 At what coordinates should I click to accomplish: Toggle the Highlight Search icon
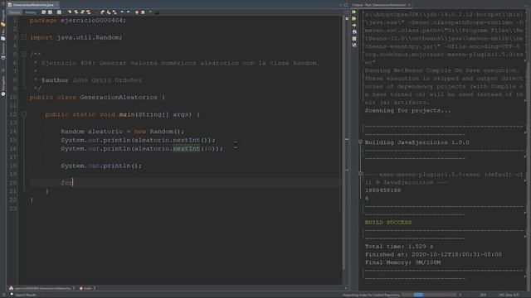click(x=89, y=12)
